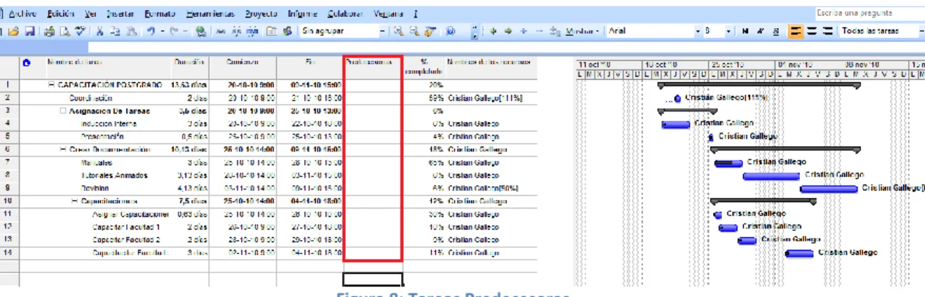The image size is (925, 297).
Task: Click the Show All Subtasks icon
Action: pos(556,31)
